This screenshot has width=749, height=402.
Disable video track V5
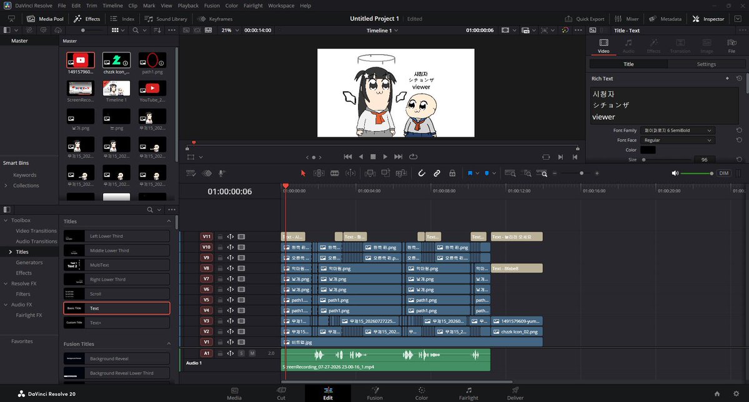click(241, 300)
